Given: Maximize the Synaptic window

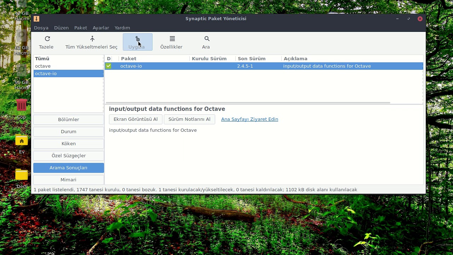Looking at the screenshot, I should (x=409, y=19).
